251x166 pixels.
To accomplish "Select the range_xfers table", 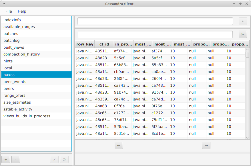I will 36,96.
